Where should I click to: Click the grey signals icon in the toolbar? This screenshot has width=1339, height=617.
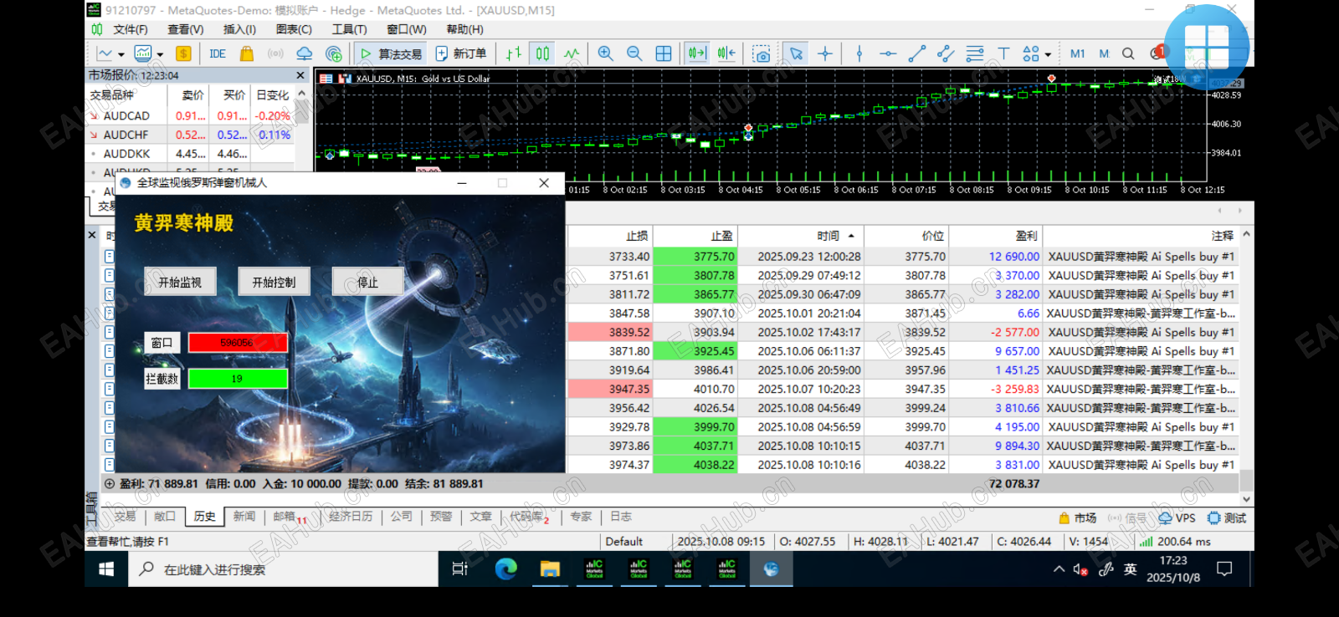pos(275,54)
